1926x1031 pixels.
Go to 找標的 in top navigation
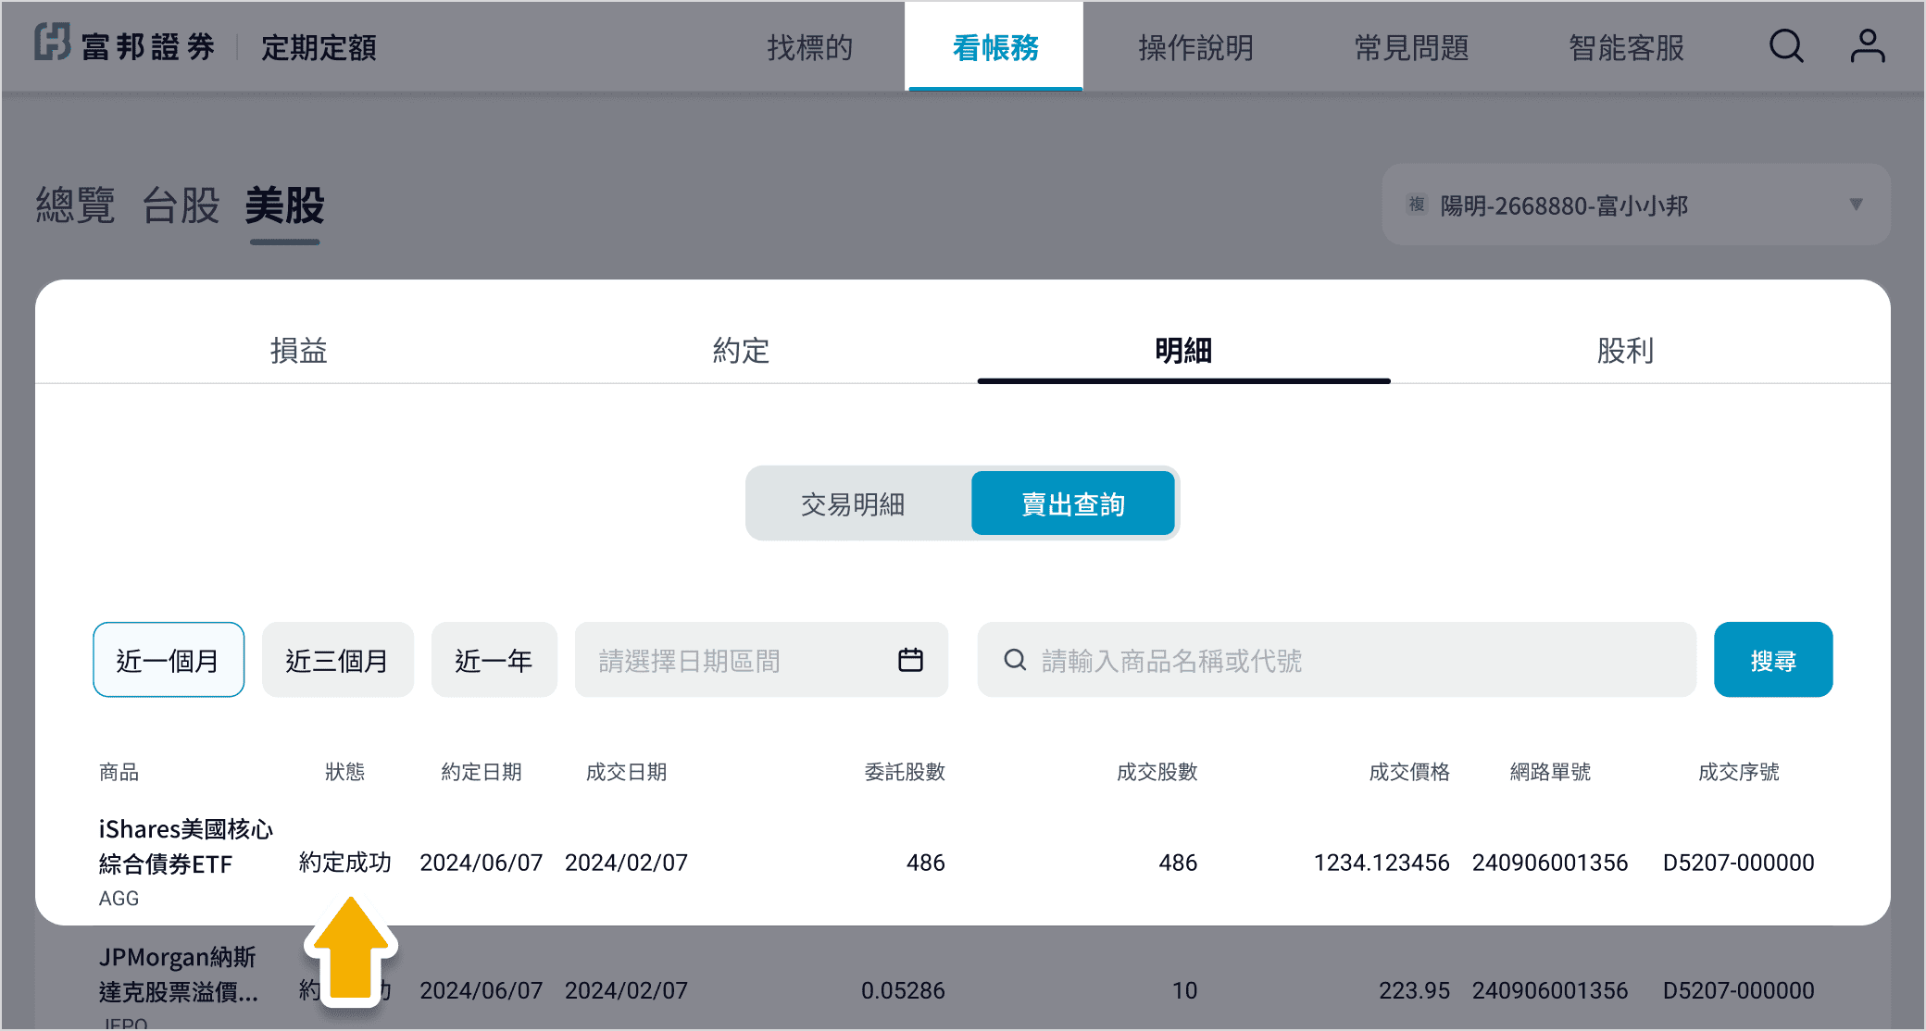(809, 47)
